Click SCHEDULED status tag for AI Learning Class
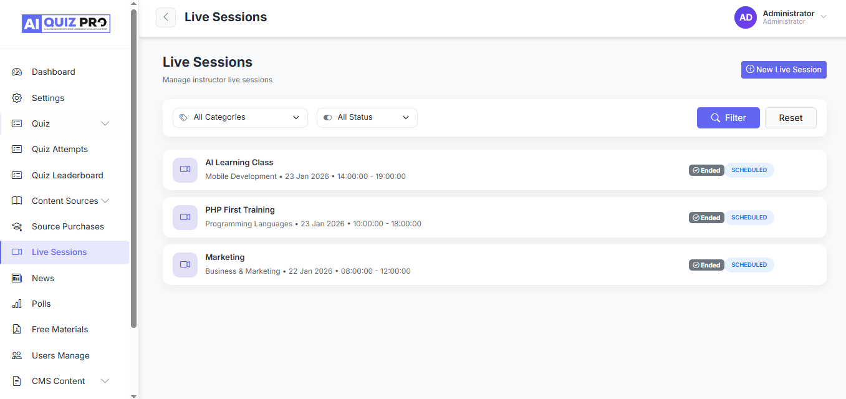 point(749,170)
